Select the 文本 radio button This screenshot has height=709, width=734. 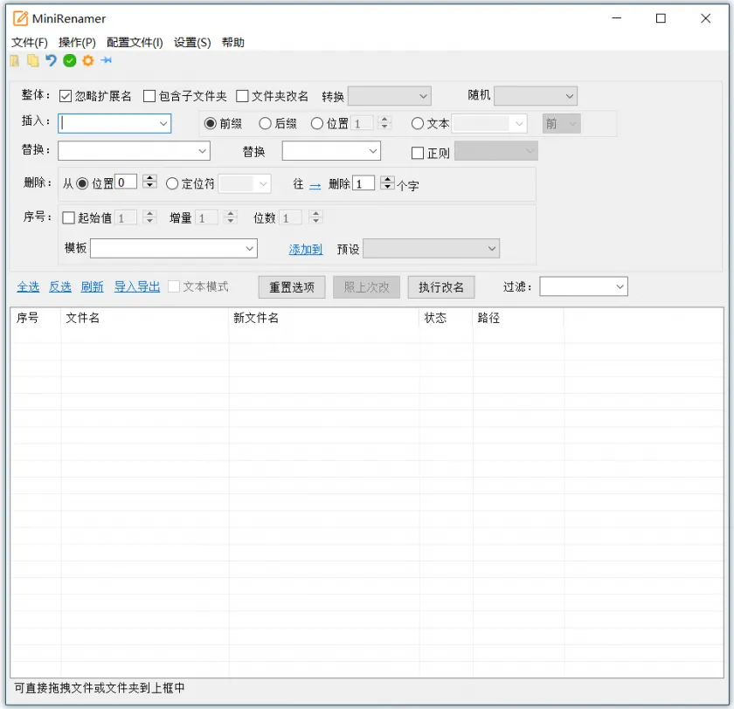tap(417, 123)
